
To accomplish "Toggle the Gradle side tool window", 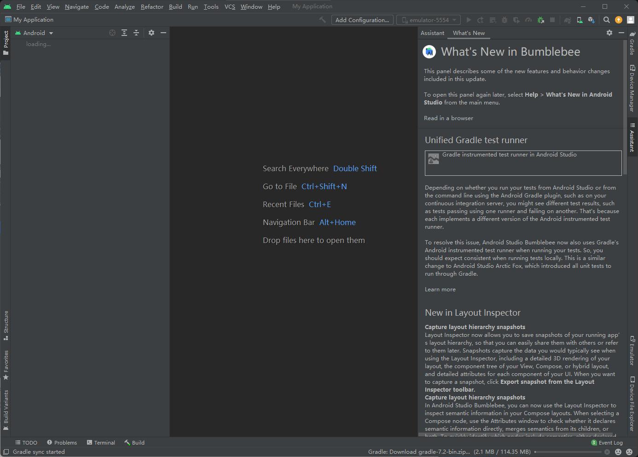I will pyautogui.click(x=632, y=43).
